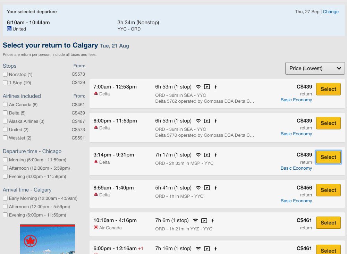Click the Wi-Fi icon on 10:10am Air Canada flight
The image size is (347, 254).
click(195, 221)
